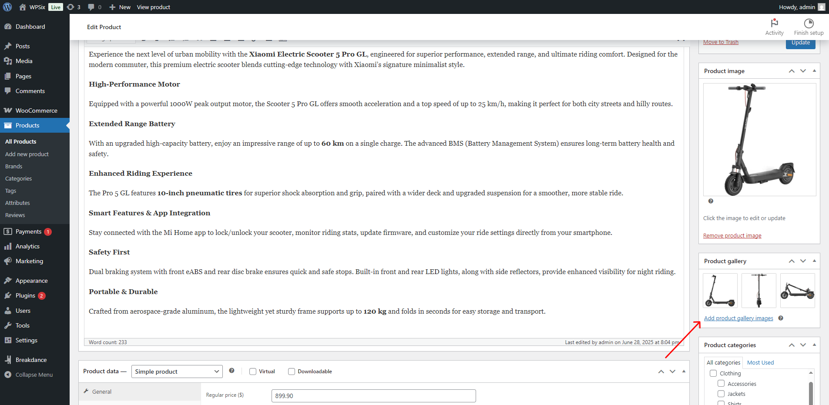Click the Plugins plug icon
The image size is (829, 405).
click(8, 295)
